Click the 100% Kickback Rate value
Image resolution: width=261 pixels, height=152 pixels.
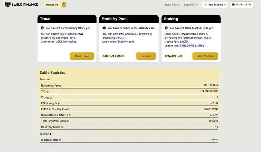(215, 140)
